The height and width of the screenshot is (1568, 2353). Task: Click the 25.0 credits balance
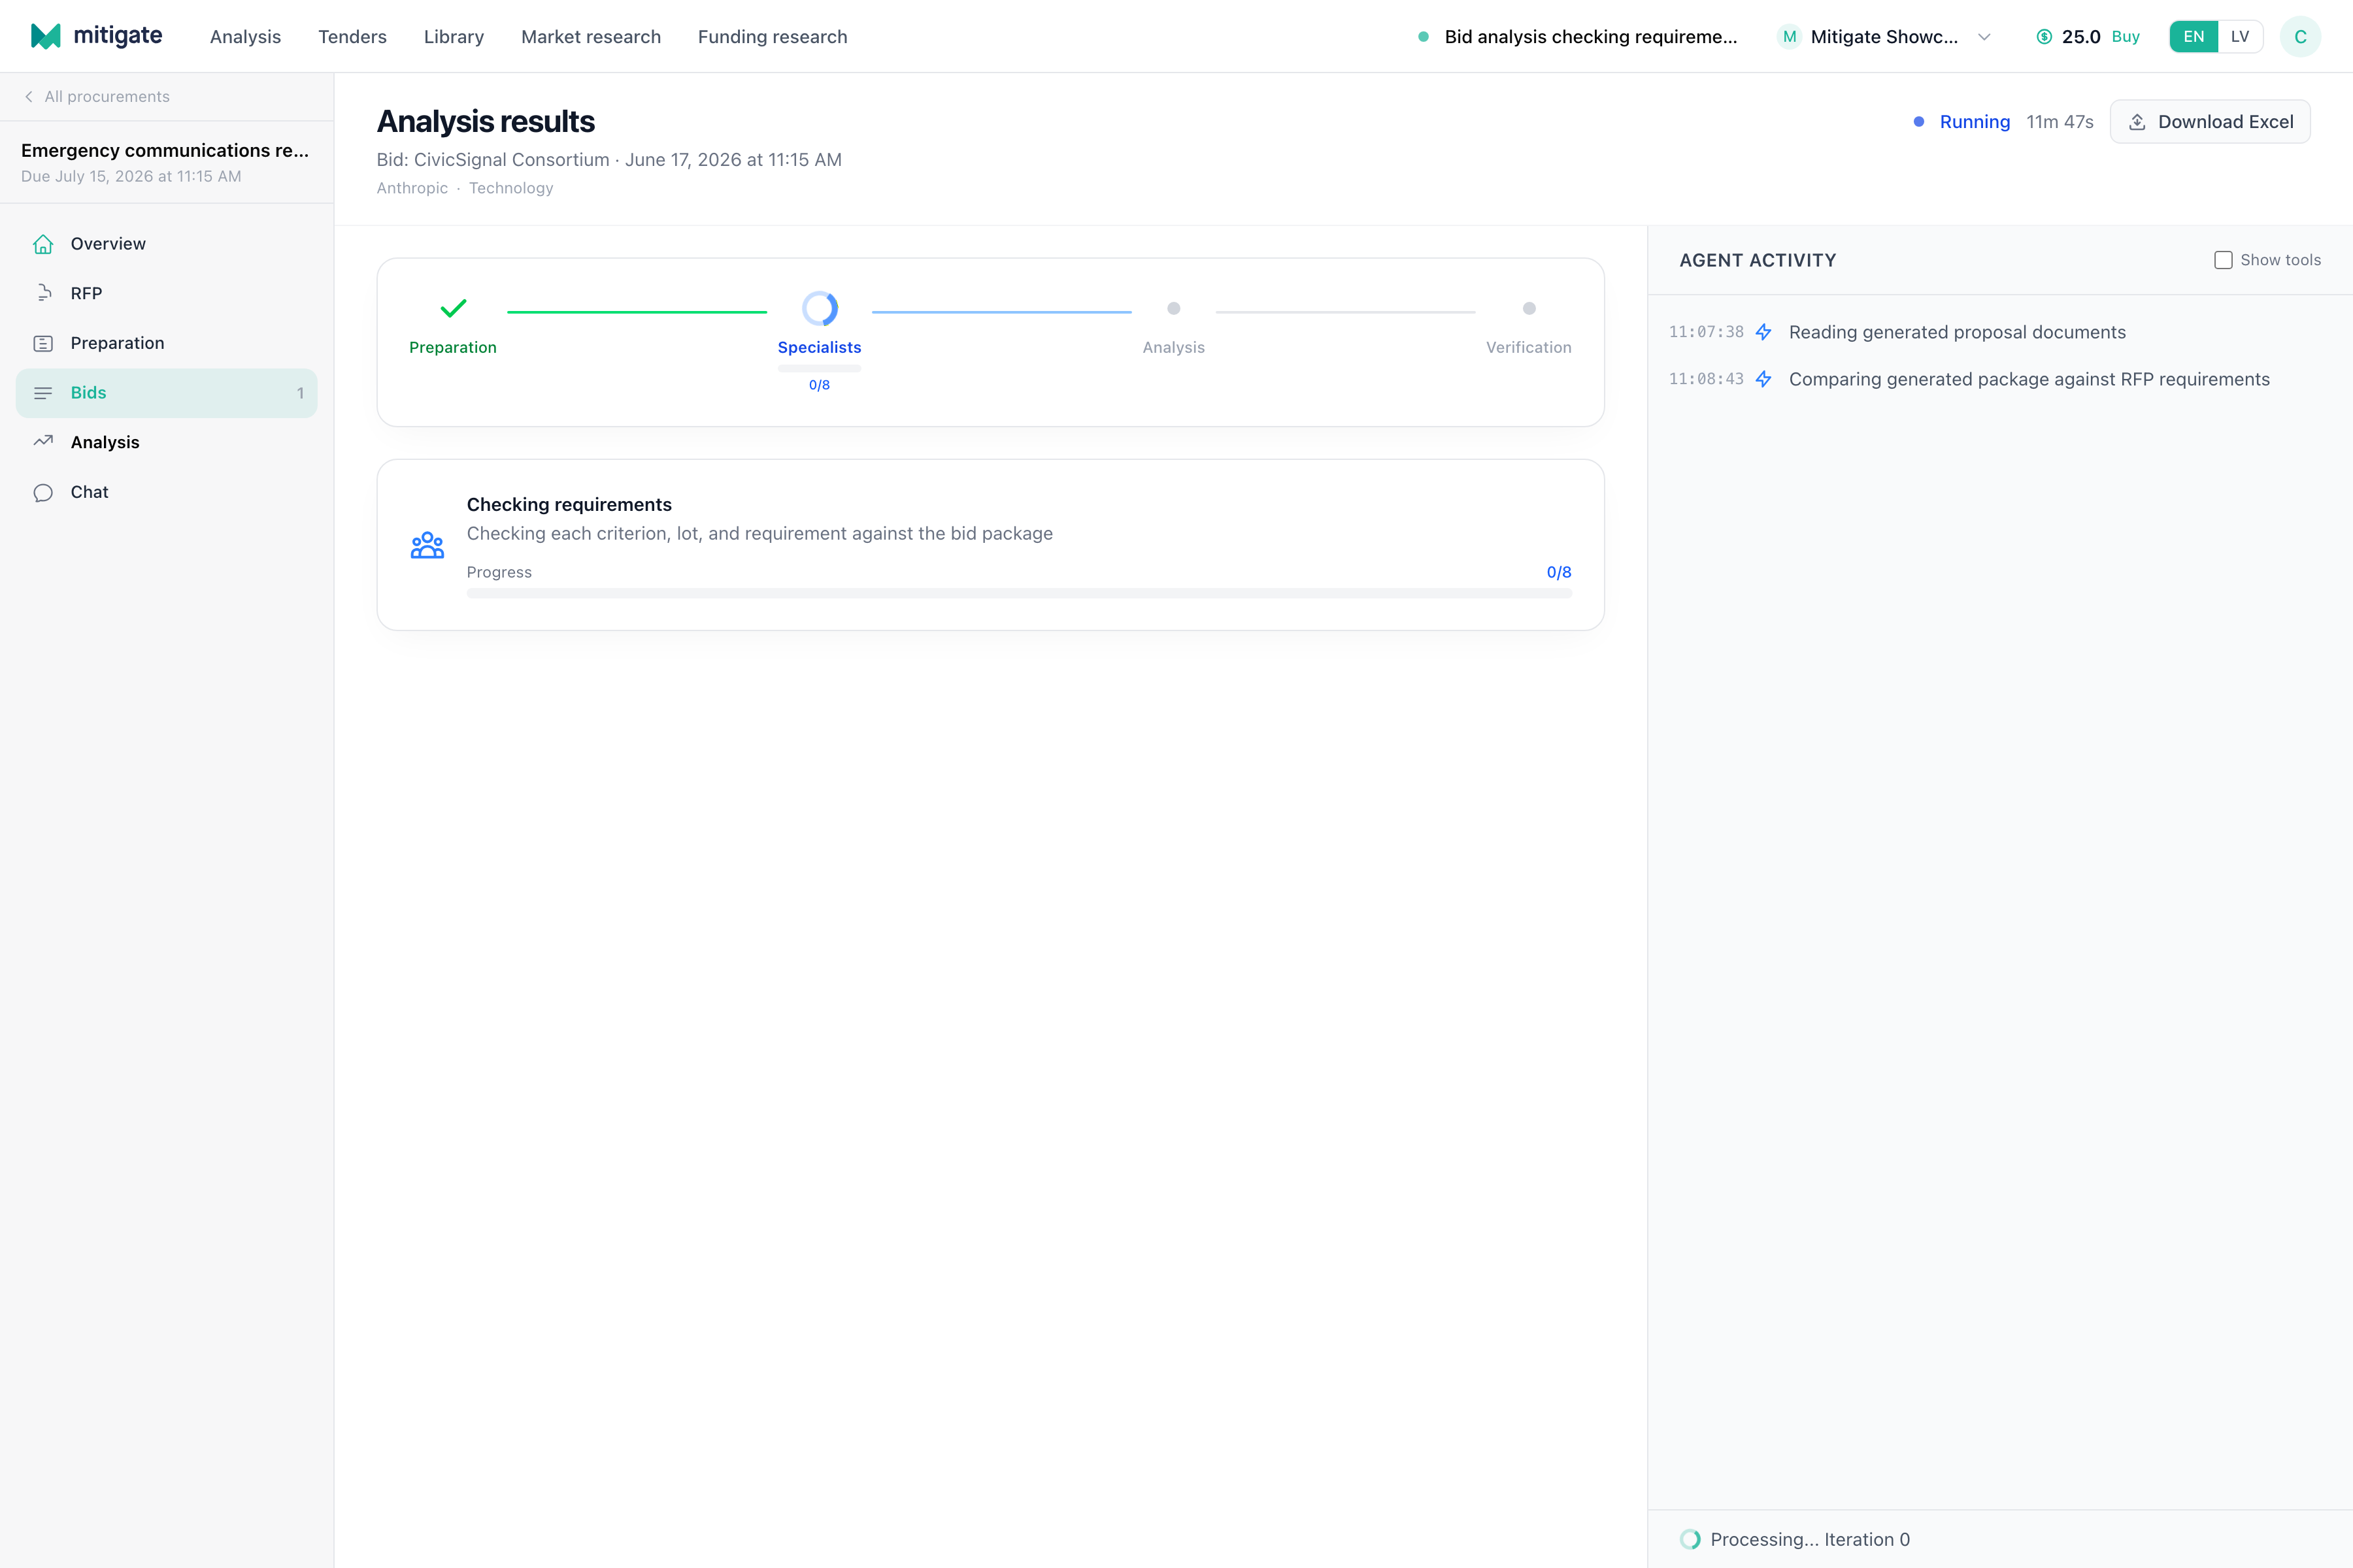[x=2081, y=37]
